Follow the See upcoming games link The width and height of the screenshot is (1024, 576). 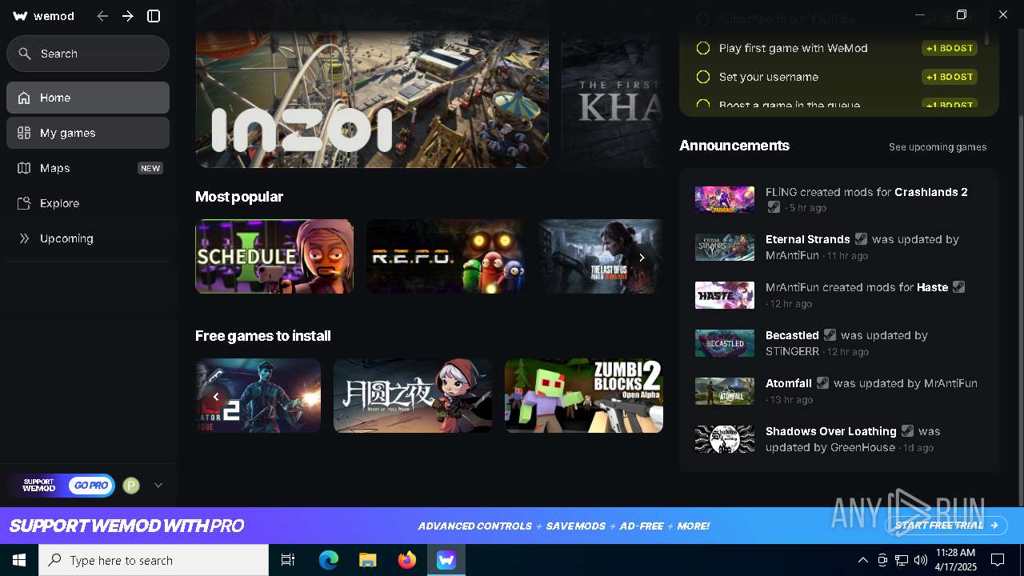938,147
